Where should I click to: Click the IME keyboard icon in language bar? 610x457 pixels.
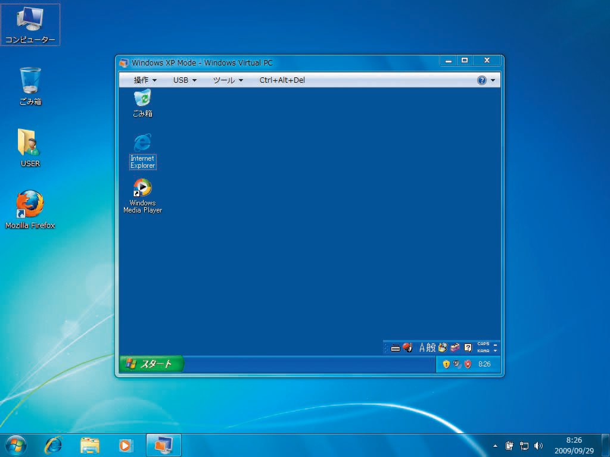coord(396,348)
